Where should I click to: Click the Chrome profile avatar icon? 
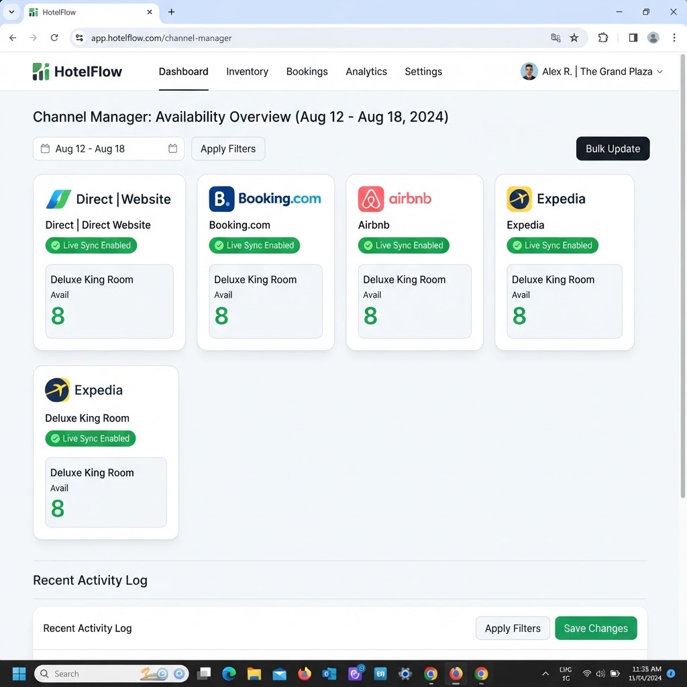[653, 38]
